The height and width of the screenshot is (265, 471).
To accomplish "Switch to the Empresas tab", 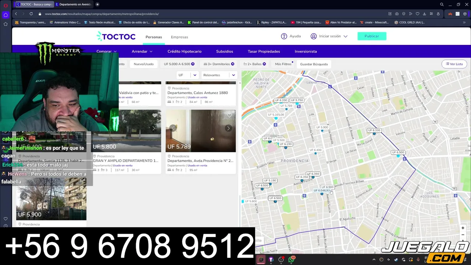I will (x=180, y=37).
